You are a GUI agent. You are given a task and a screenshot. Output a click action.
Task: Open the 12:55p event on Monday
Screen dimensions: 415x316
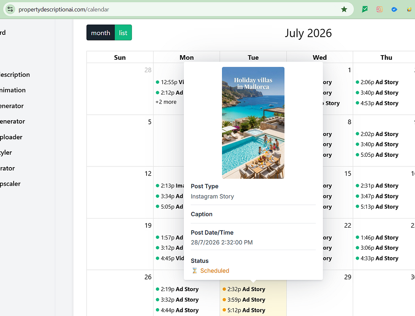(170, 82)
